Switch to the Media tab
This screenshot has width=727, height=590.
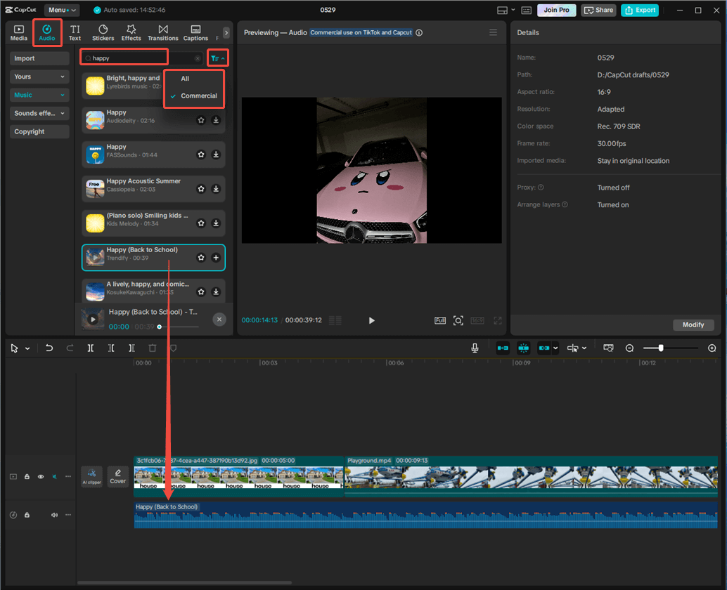(x=18, y=33)
